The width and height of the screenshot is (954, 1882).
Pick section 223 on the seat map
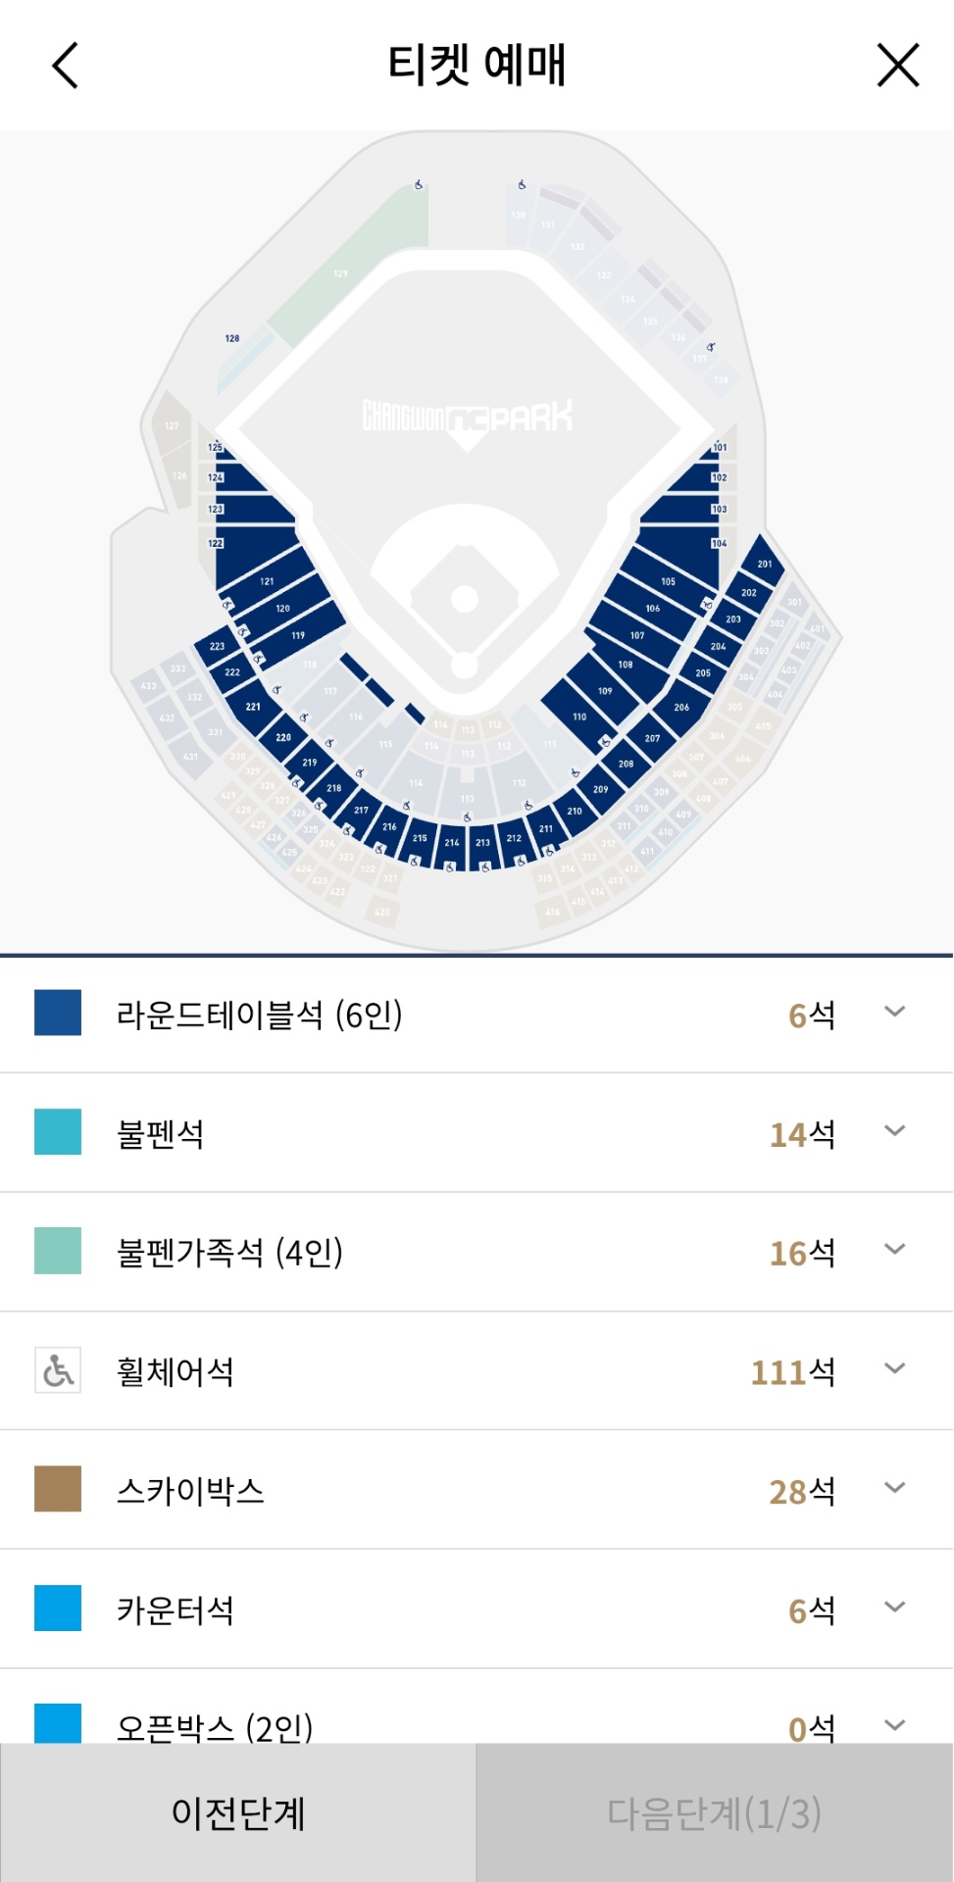tap(217, 646)
